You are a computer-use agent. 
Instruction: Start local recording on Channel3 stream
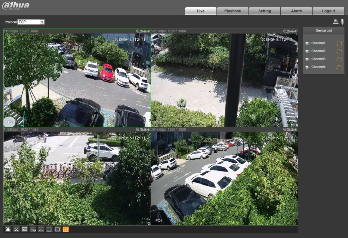pyautogui.click(x=145, y=129)
